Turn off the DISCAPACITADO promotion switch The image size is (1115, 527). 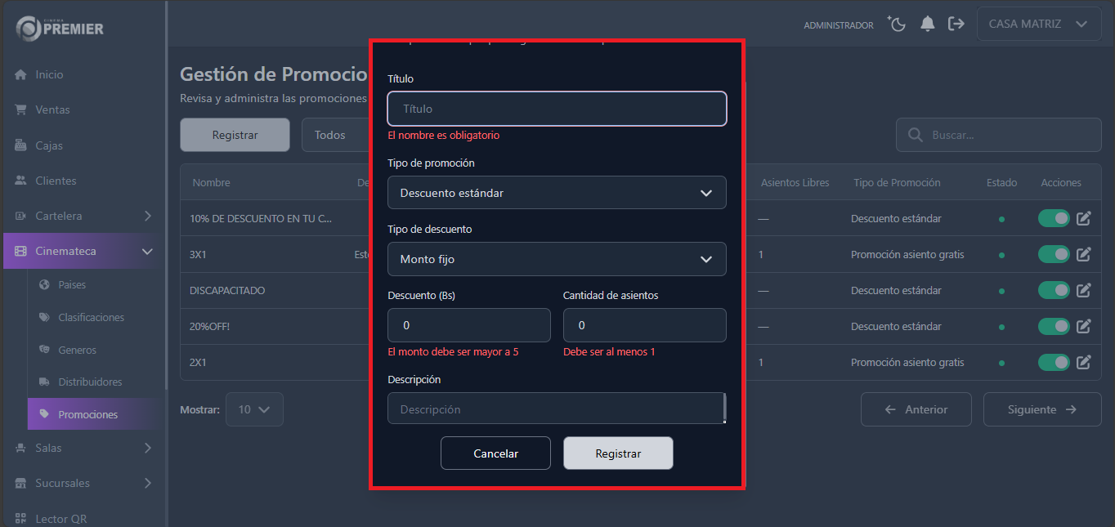pyautogui.click(x=1054, y=290)
